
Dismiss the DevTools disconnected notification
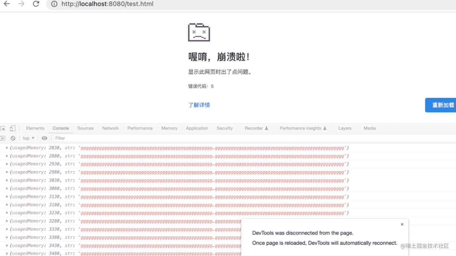pos(402,224)
